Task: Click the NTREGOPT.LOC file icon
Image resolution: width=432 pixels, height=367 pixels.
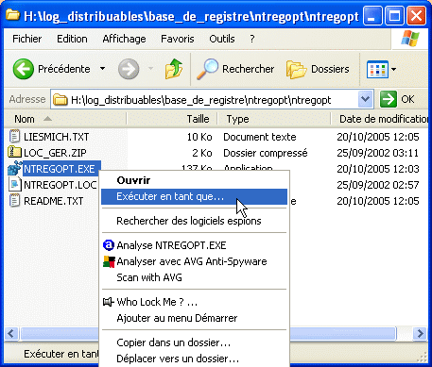Action: coord(14,185)
